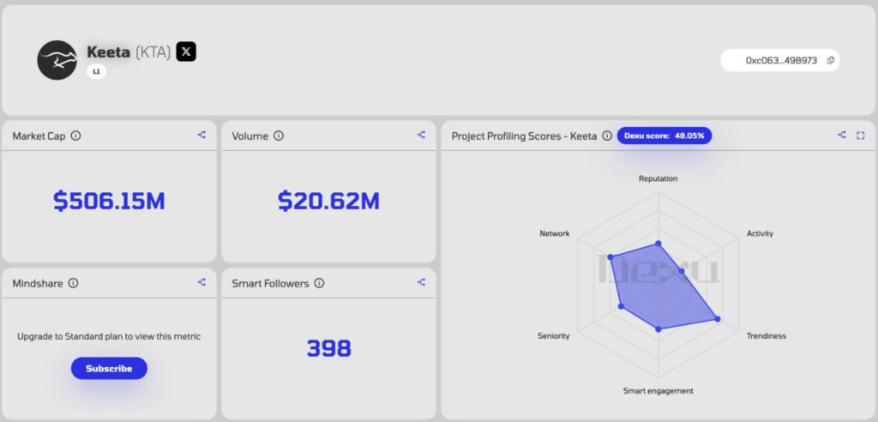The height and width of the screenshot is (422, 878).
Task: Click the Keeta kangaroo logo
Action: point(57,60)
